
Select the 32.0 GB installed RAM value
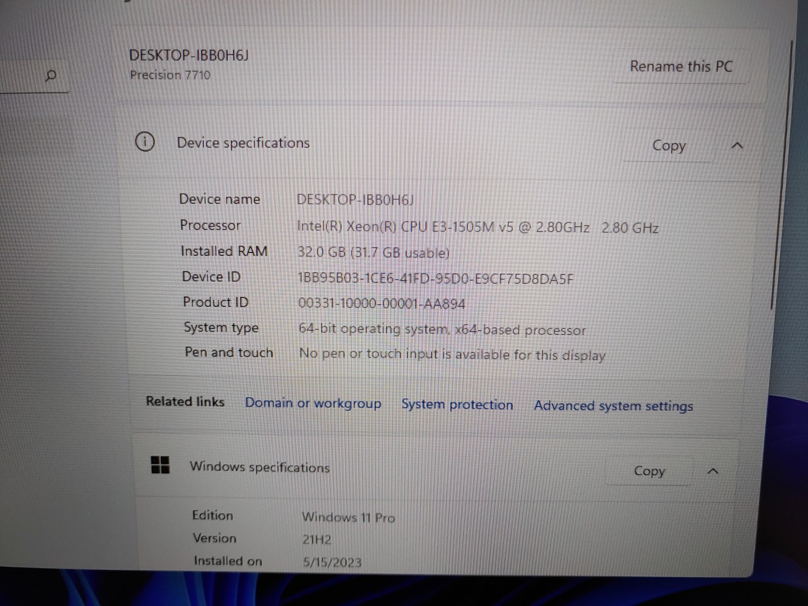(374, 253)
